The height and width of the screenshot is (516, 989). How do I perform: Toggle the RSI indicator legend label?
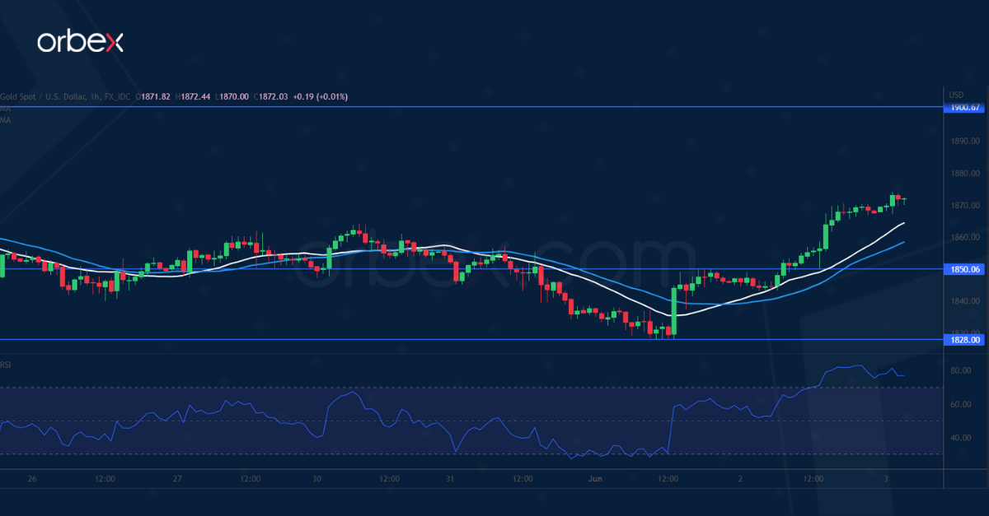point(7,363)
